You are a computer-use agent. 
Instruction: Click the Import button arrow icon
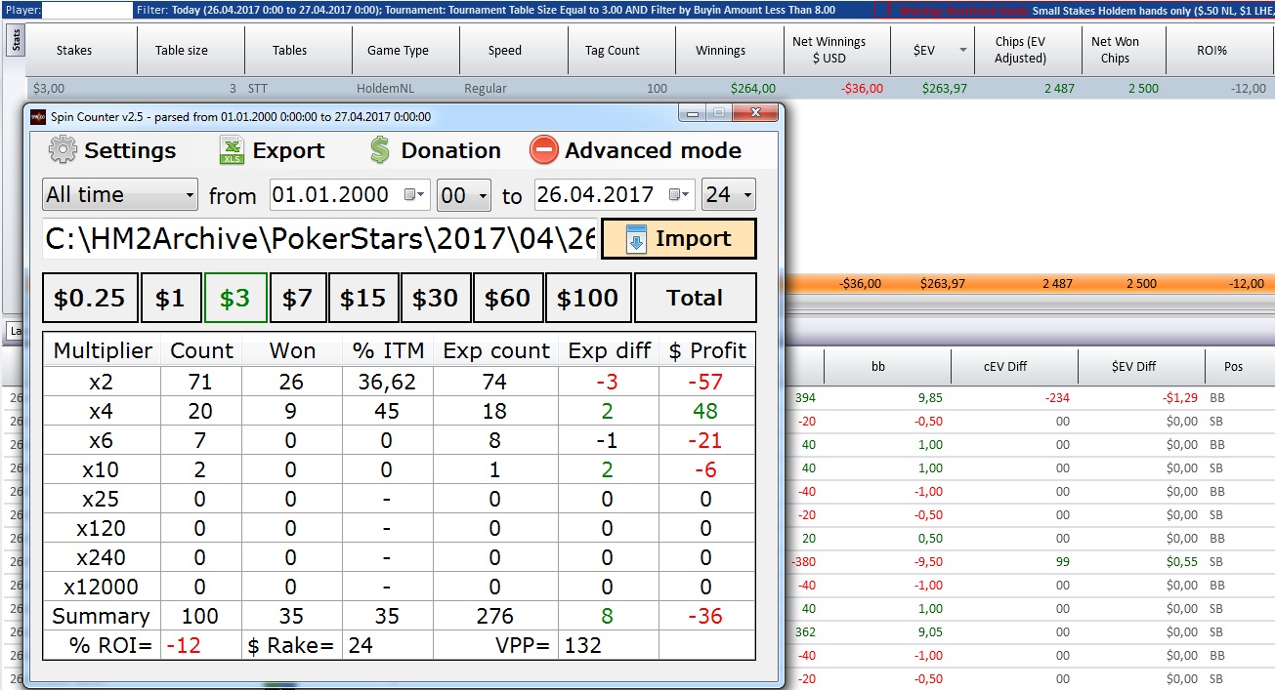click(x=636, y=239)
